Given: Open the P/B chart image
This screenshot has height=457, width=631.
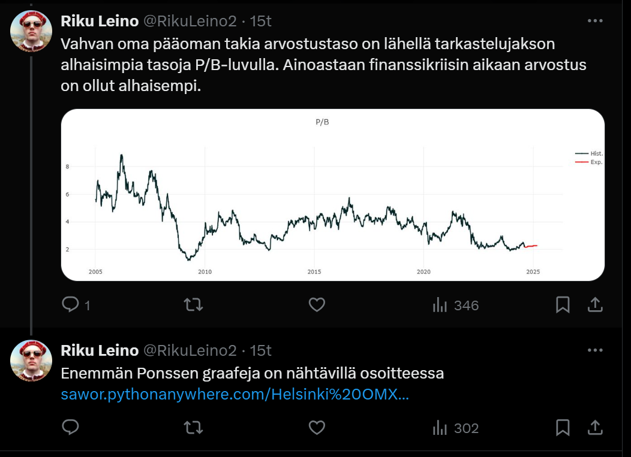Looking at the screenshot, I should click(x=333, y=195).
